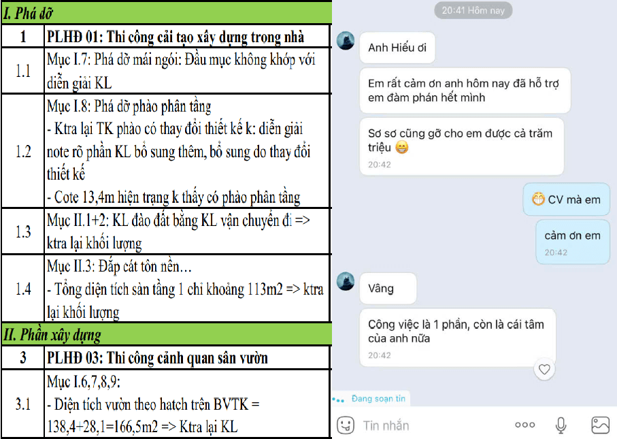Open sender avatar beside 'Vâng' message

point(346,281)
